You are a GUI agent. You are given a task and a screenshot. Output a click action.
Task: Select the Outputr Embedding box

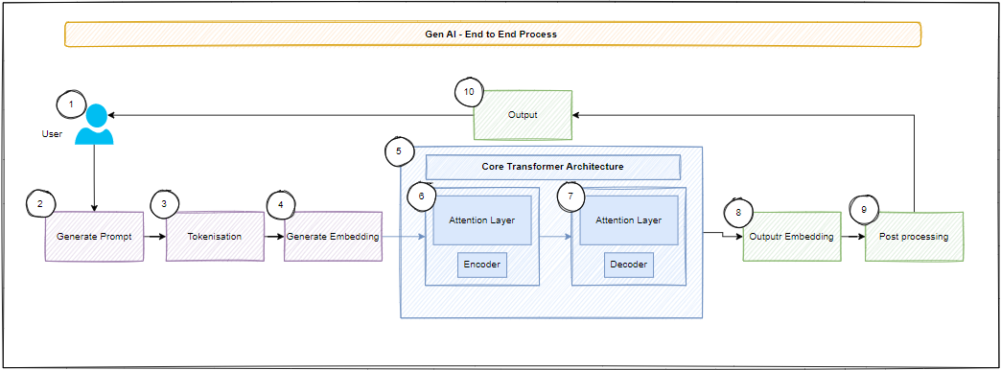(x=792, y=237)
